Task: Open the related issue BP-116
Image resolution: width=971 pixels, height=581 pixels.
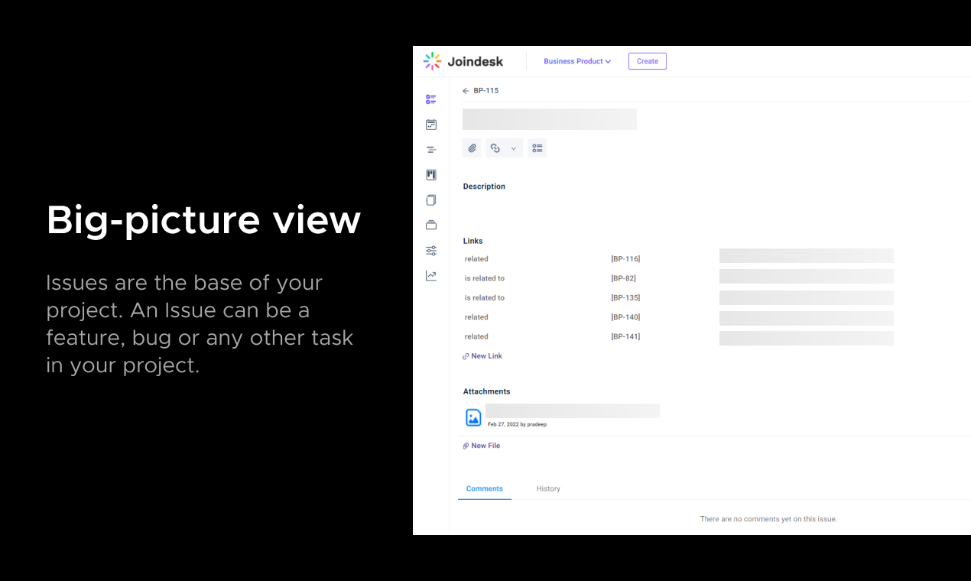Action: click(625, 258)
